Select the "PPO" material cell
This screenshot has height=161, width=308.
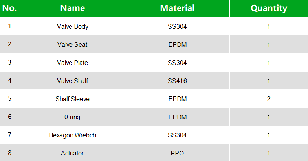tap(177, 154)
